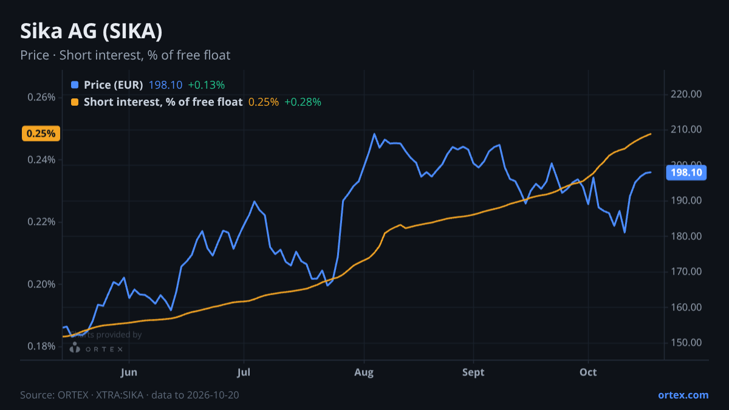Click the Sika AG (SIKA) chart title
The height and width of the screenshot is (410, 729).
91,32
